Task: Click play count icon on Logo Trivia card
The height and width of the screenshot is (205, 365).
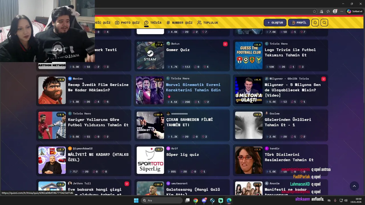Action: click(x=267, y=67)
